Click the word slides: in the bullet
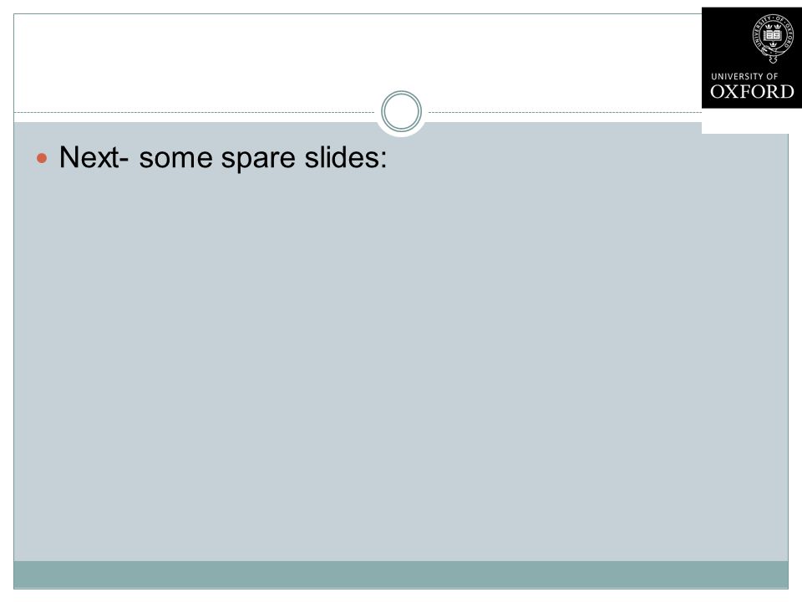The width and height of the screenshot is (802, 602). [346, 157]
